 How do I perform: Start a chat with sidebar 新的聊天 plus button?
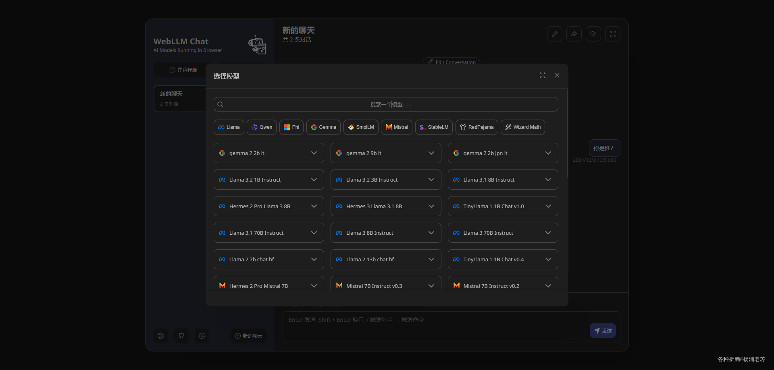pyautogui.click(x=249, y=336)
